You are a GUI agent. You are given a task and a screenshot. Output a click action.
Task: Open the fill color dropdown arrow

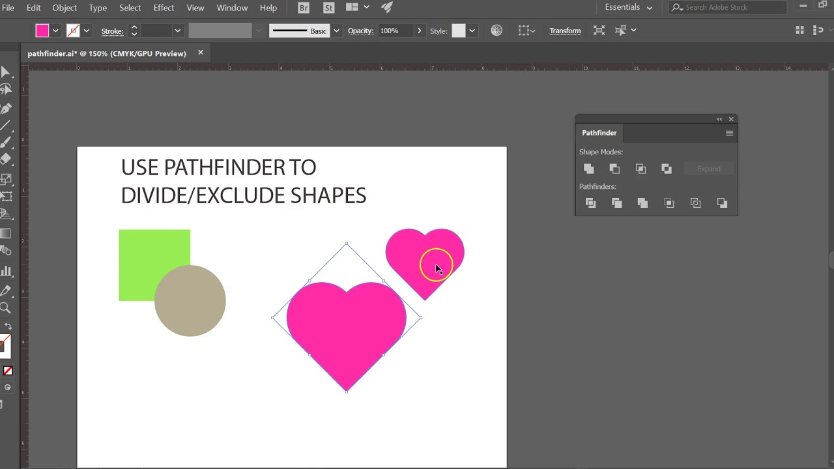[x=55, y=31]
